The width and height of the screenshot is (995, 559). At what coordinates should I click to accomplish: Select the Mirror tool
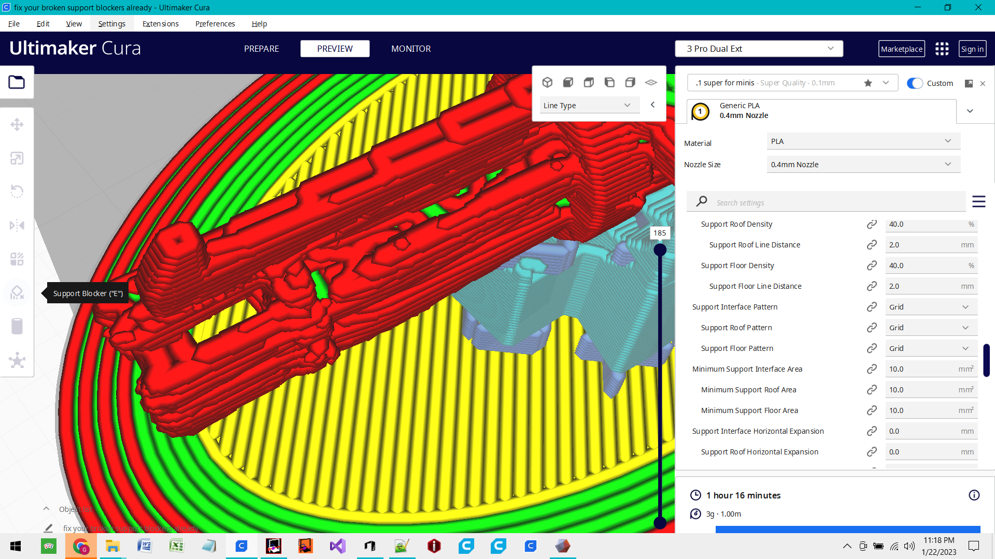coord(17,225)
